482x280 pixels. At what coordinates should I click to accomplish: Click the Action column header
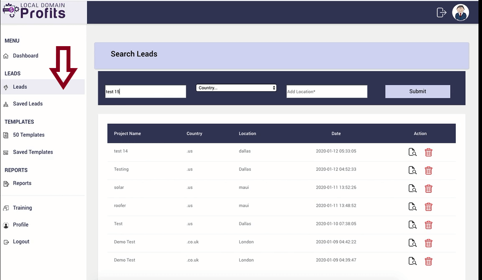point(420,134)
